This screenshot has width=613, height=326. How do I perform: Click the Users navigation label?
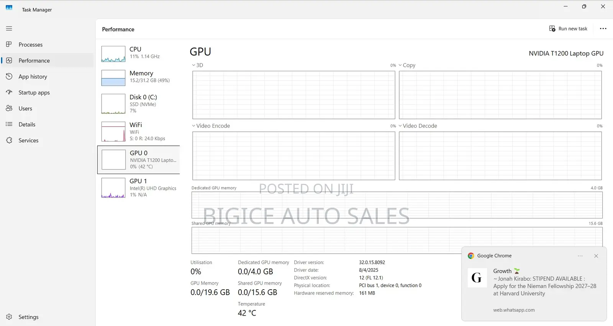[x=25, y=109]
